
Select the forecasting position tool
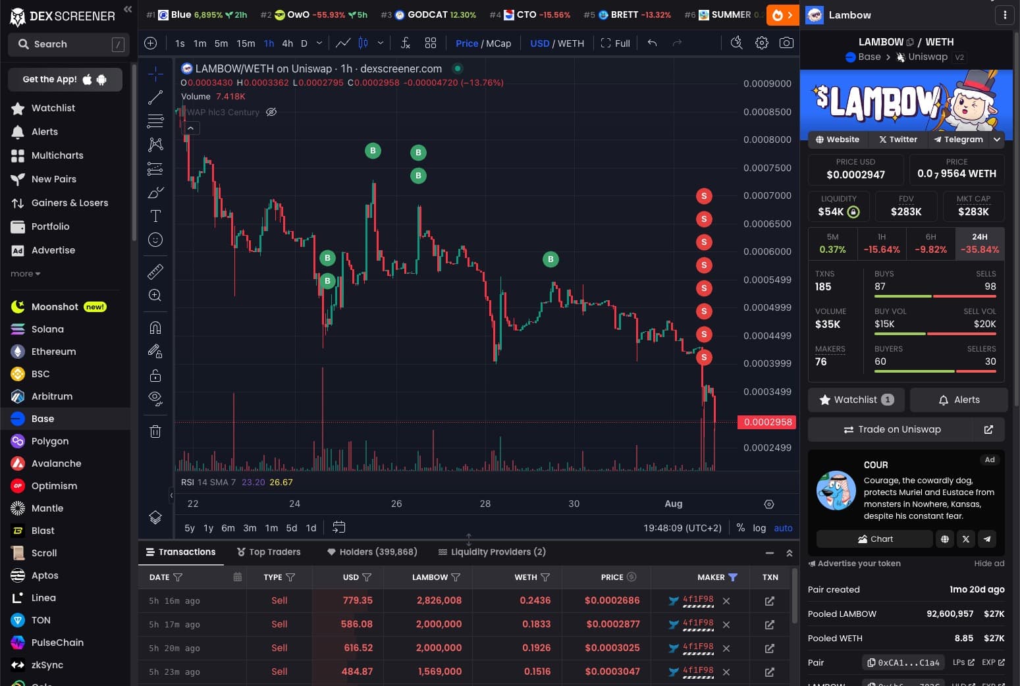click(155, 169)
